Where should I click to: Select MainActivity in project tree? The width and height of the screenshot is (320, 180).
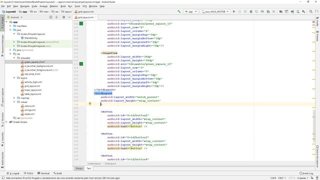pos(31,38)
